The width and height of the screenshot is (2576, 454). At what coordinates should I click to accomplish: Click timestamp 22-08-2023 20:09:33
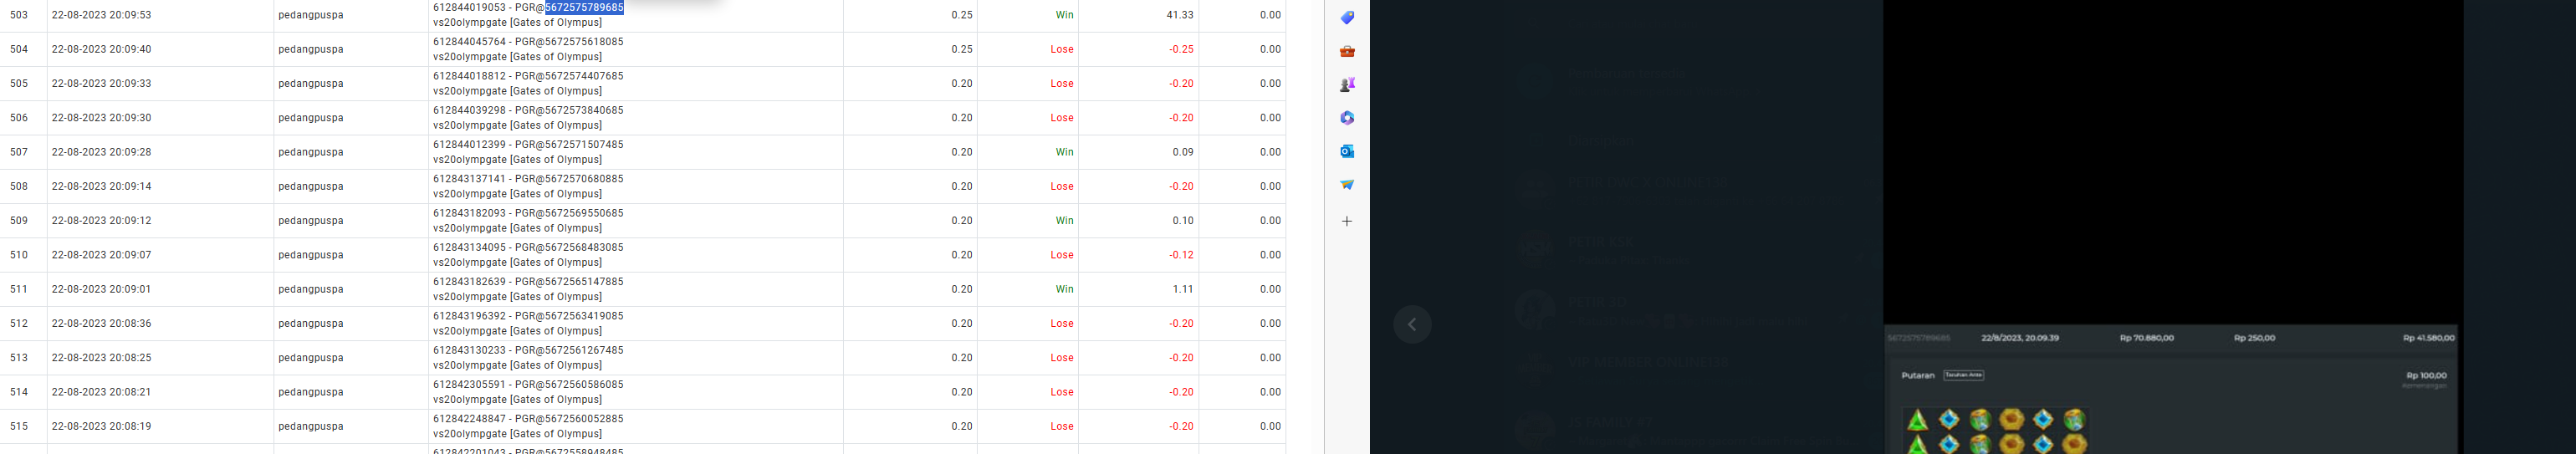click(x=102, y=84)
